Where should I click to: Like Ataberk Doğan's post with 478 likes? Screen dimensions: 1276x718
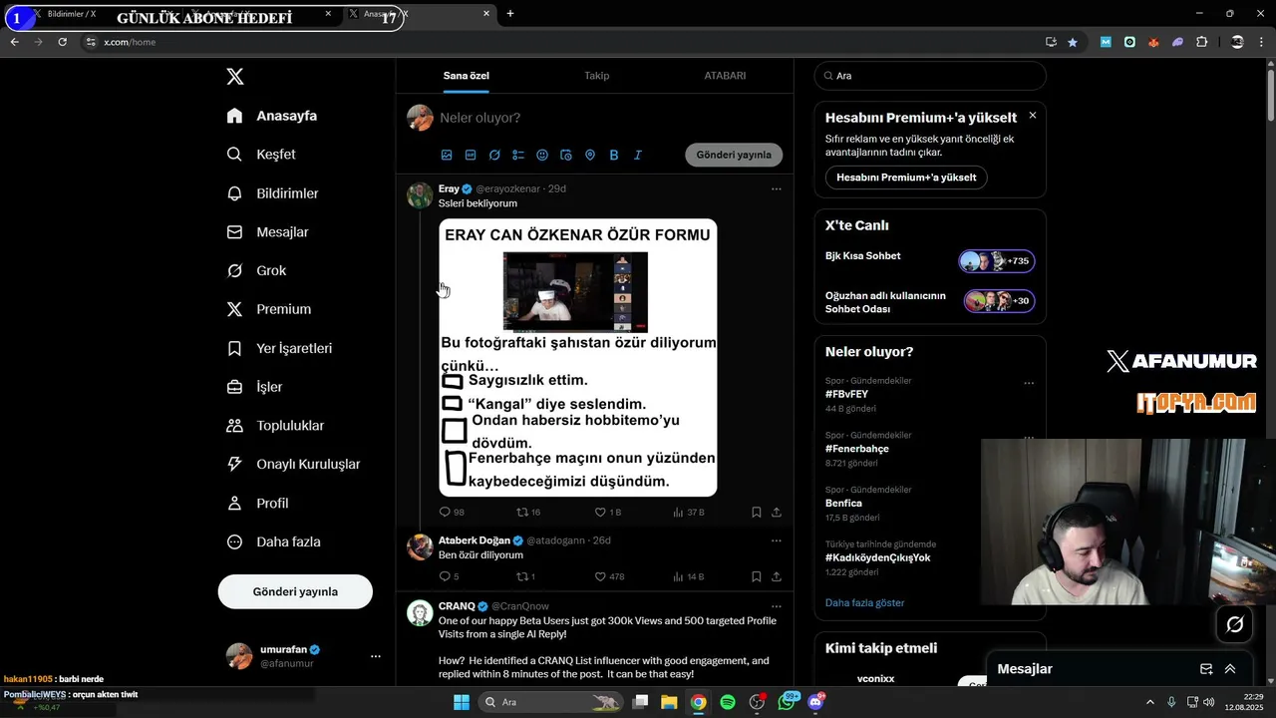tap(609, 576)
